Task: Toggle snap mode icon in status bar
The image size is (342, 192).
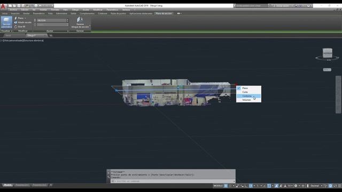Action: [230, 186]
